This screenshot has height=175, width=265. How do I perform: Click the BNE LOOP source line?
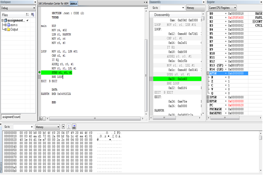click(57, 77)
